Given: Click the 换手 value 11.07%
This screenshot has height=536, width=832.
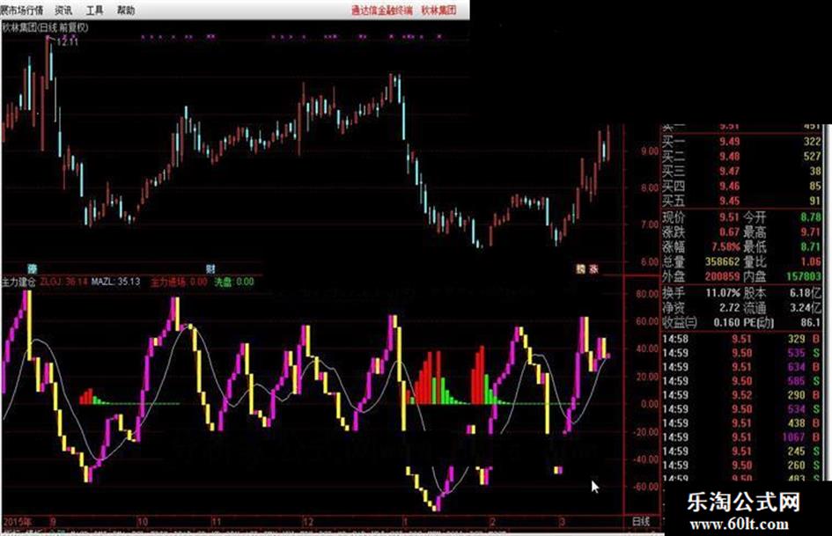Looking at the screenshot, I should click(723, 293).
